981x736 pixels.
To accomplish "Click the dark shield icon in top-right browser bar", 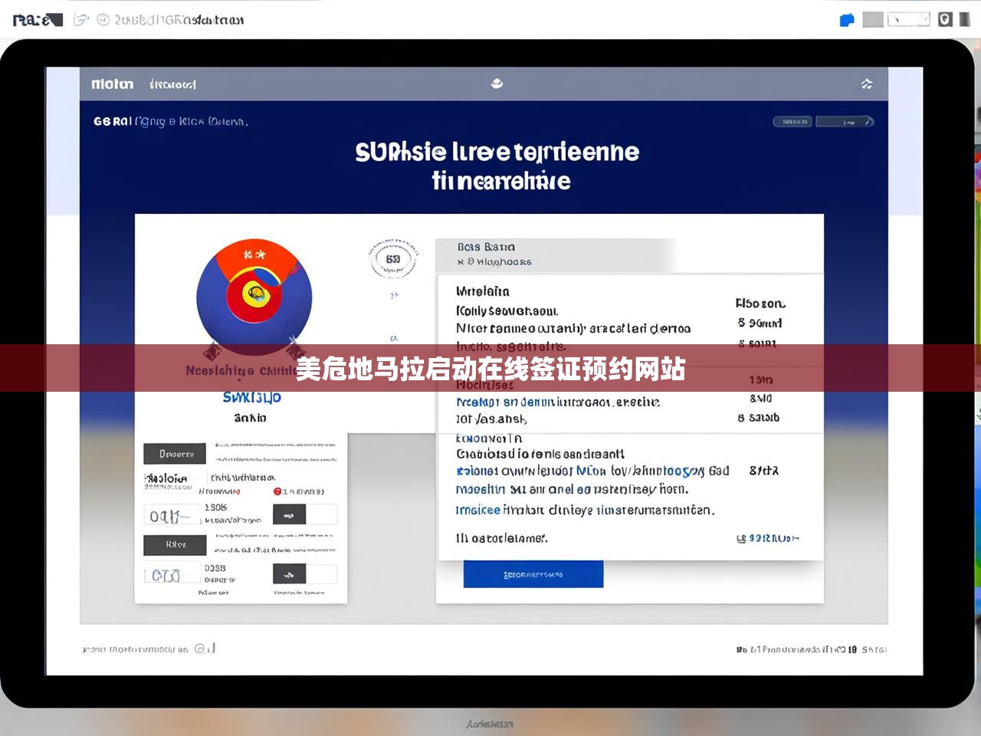I will point(946,20).
